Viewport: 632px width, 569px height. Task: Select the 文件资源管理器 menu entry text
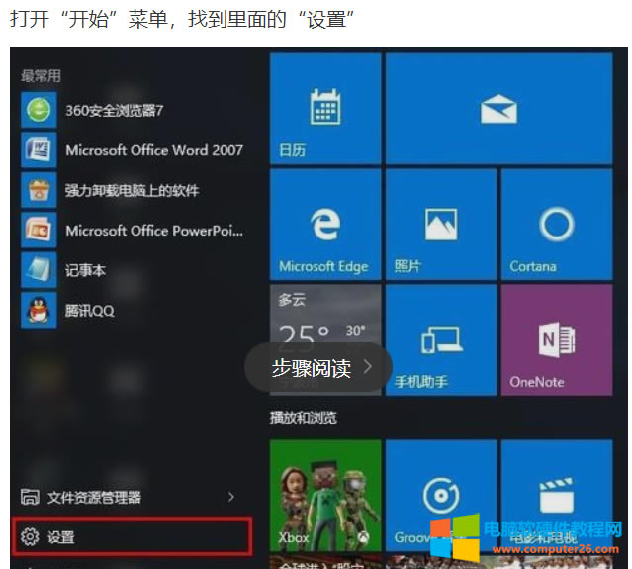[x=94, y=498]
